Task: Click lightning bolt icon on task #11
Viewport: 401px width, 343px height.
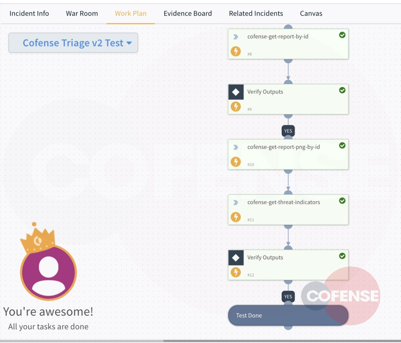Action: [236, 217]
